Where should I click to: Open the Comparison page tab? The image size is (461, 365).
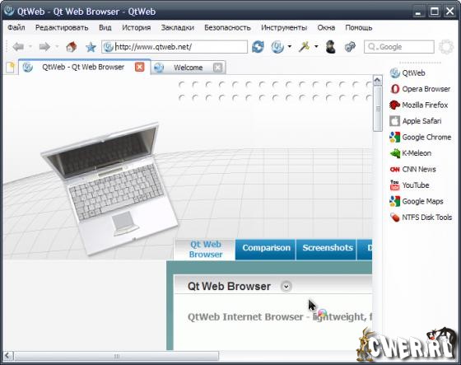click(x=266, y=249)
